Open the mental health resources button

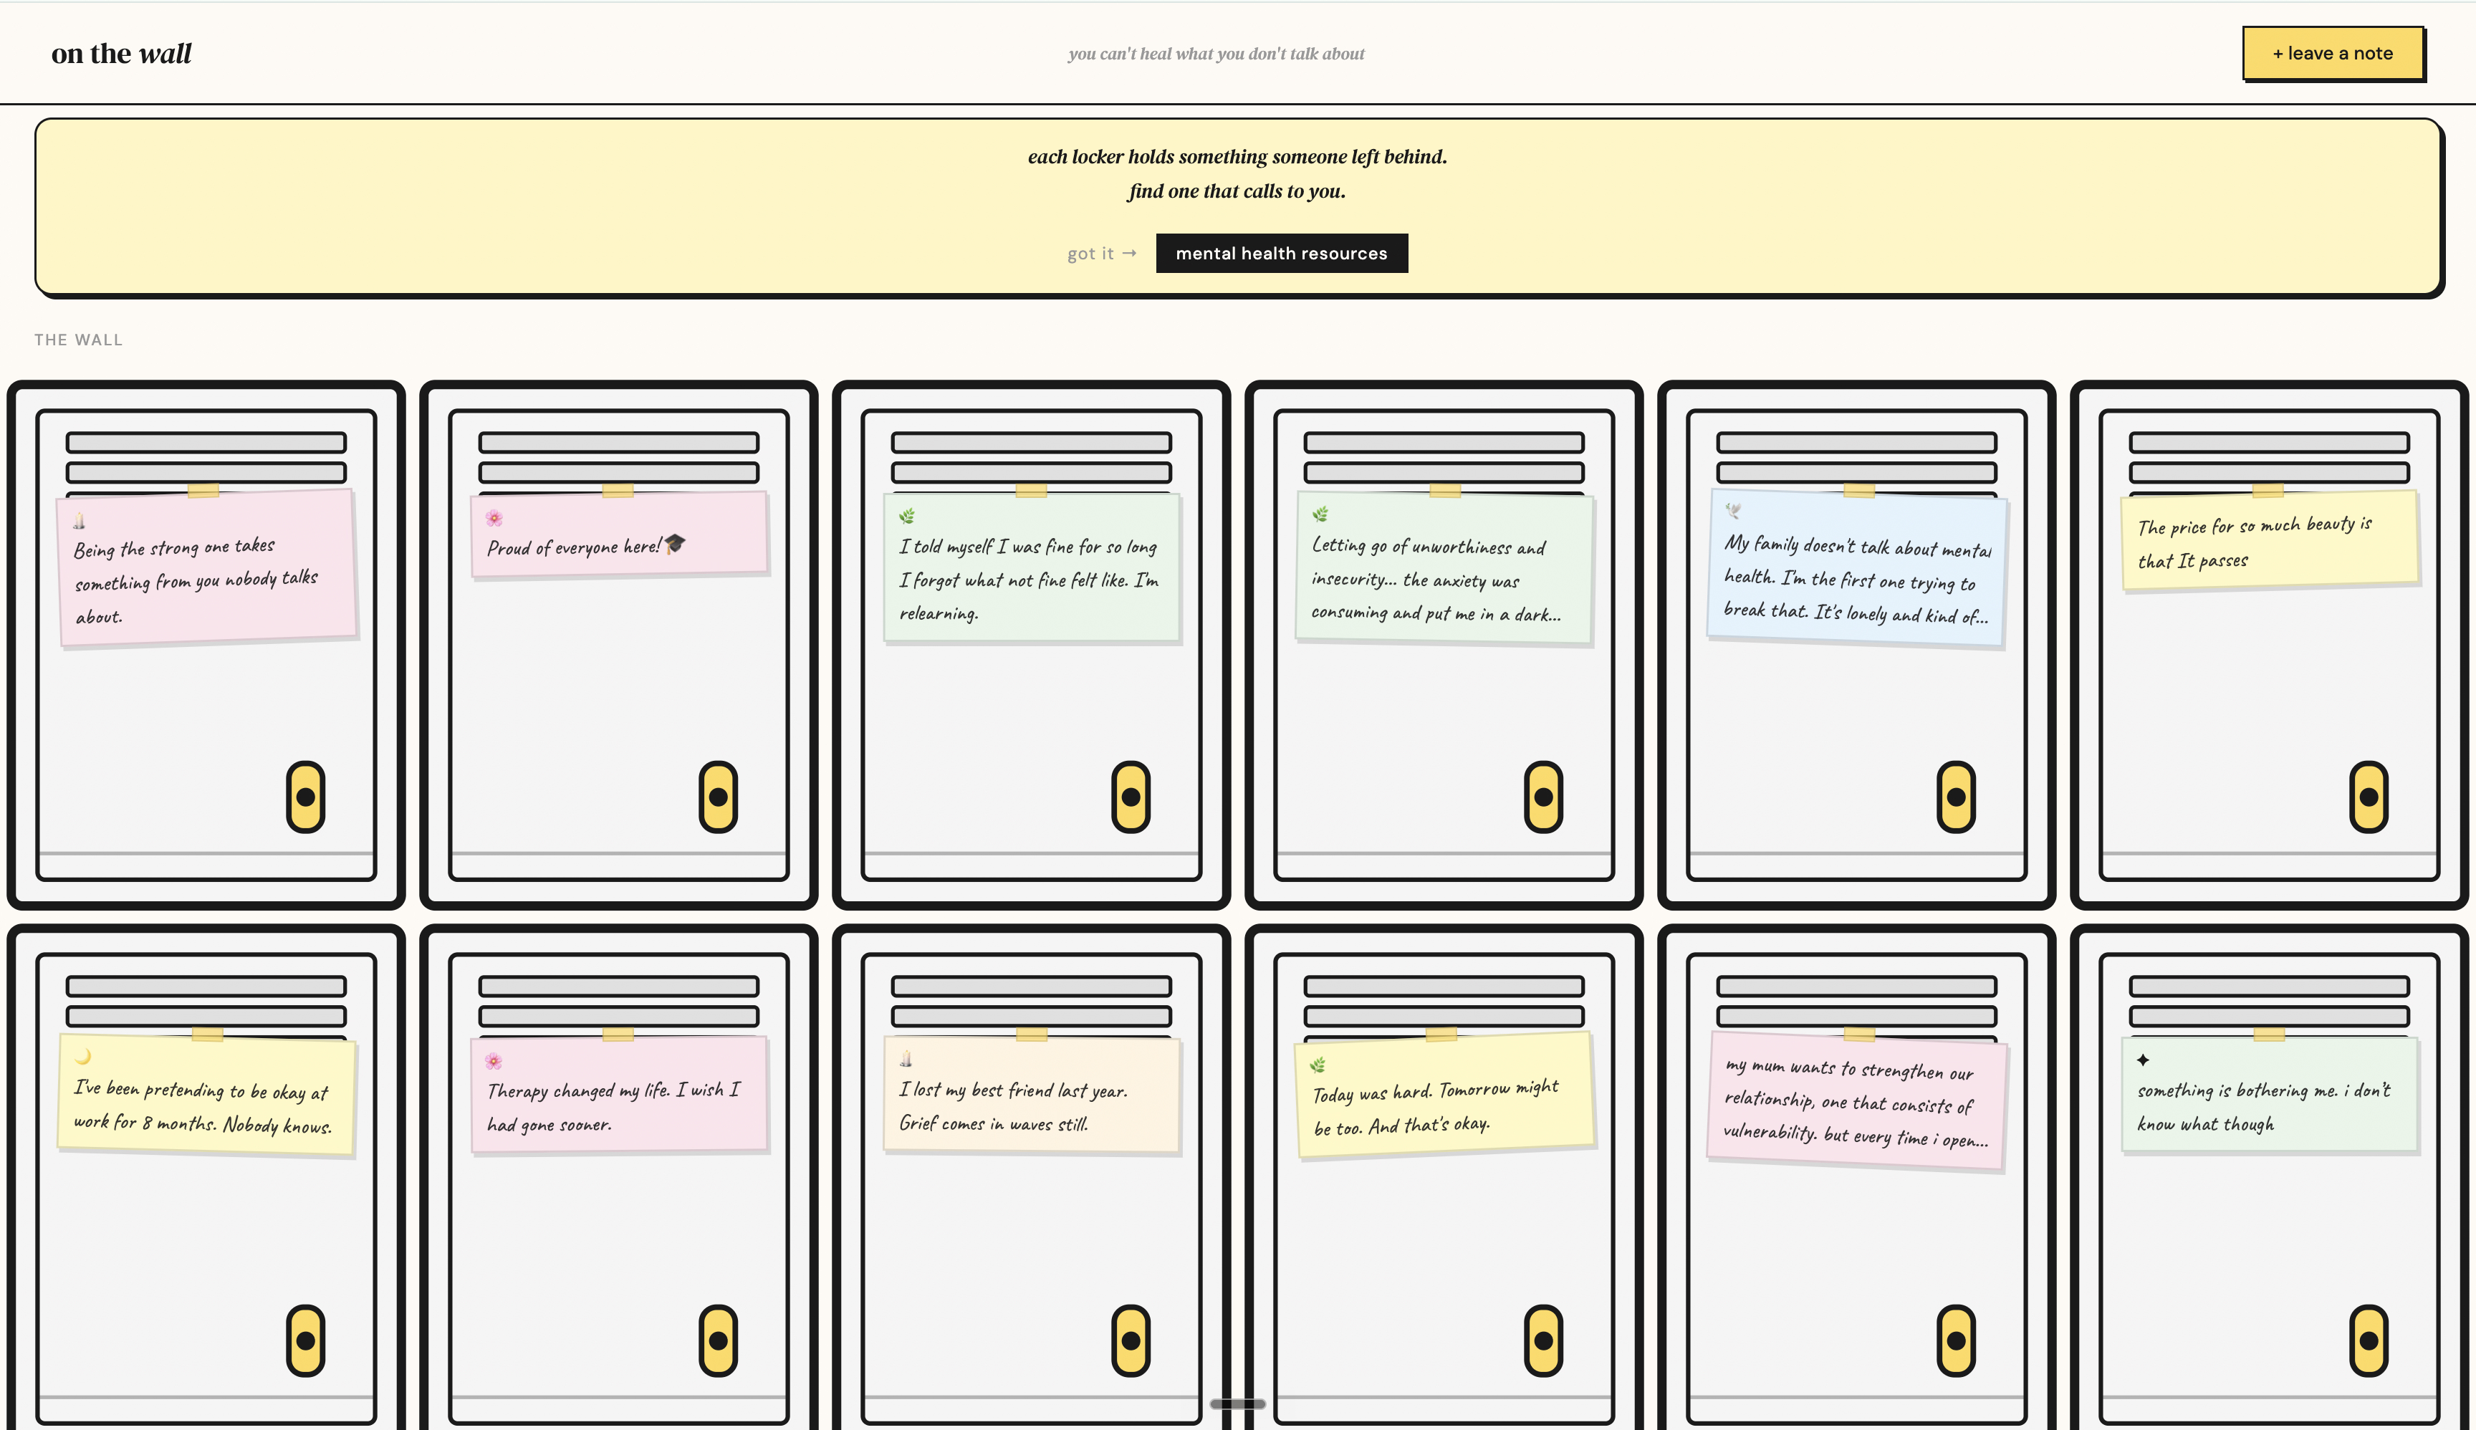click(x=1282, y=254)
